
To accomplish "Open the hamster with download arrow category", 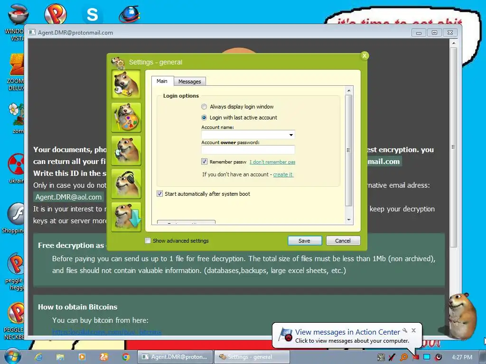I will click(126, 217).
